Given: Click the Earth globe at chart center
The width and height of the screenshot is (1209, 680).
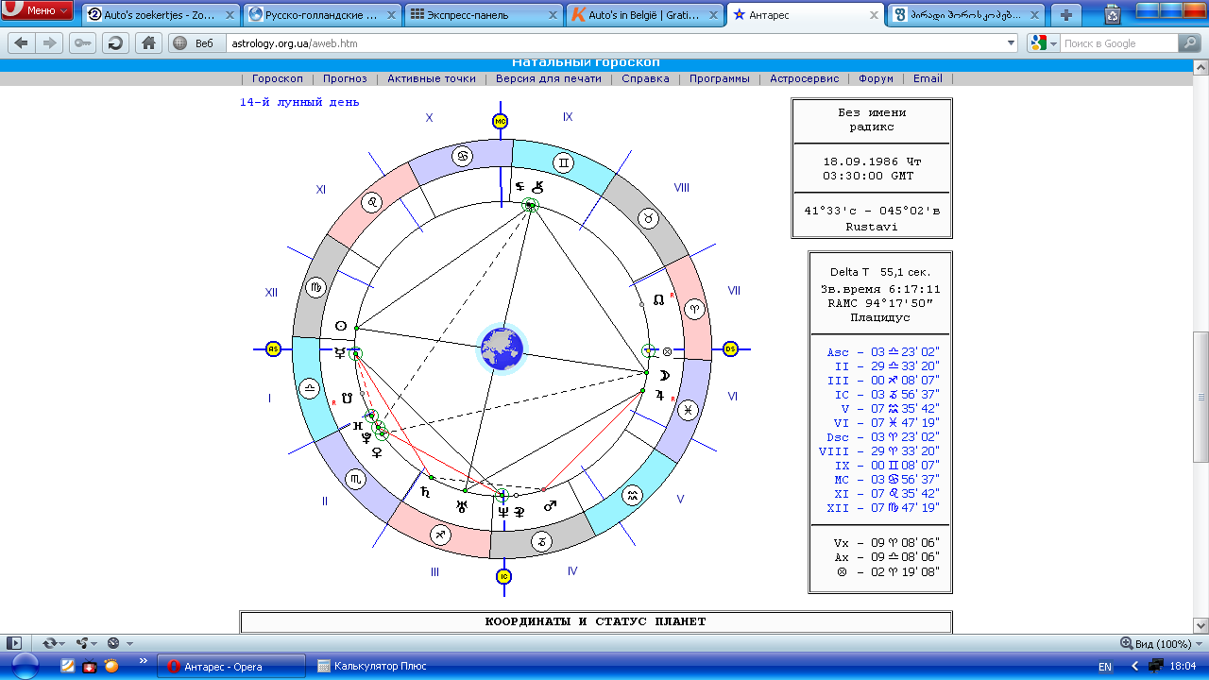Looking at the screenshot, I should point(501,348).
